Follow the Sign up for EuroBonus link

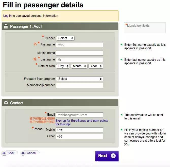[x=82, y=123]
